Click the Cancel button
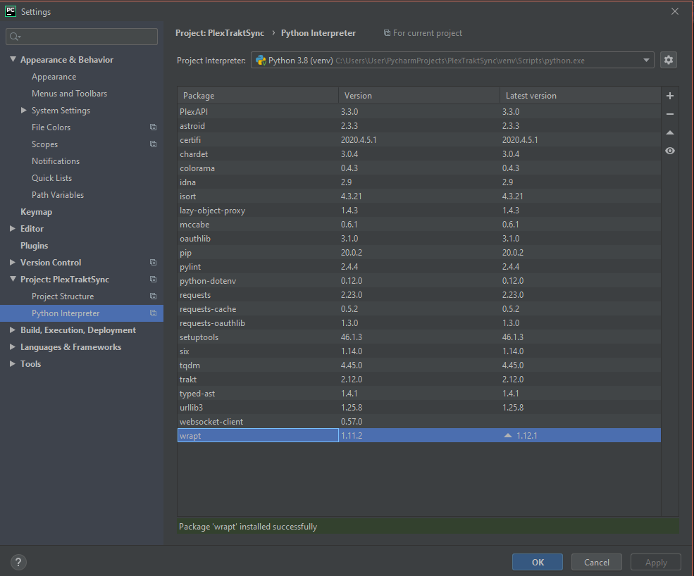Image resolution: width=694 pixels, height=576 pixels. (x=596, y=563)
